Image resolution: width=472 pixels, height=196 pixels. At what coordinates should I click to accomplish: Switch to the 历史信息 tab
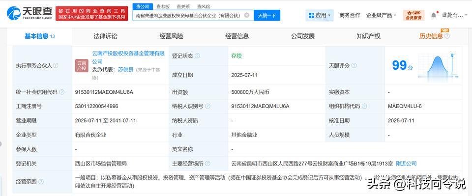pos(431,36)
